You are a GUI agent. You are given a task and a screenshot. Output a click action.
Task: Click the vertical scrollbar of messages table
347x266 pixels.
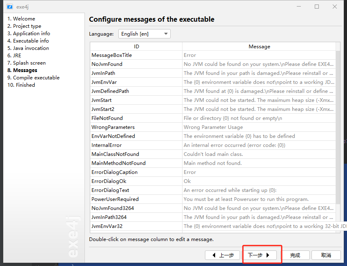338,127
